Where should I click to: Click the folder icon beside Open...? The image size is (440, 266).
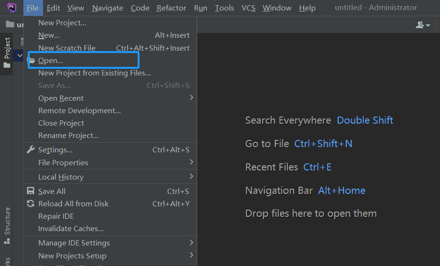(x=32, y=61)
